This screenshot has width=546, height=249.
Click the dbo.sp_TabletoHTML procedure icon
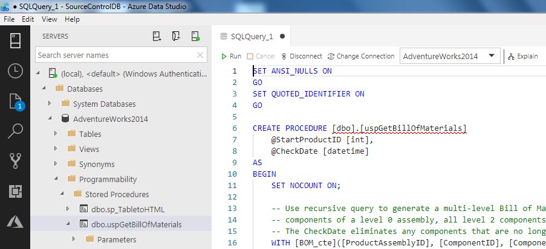[83, 209]
